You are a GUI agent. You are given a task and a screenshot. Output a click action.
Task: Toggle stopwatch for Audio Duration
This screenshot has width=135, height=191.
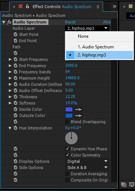click(15, 84)
